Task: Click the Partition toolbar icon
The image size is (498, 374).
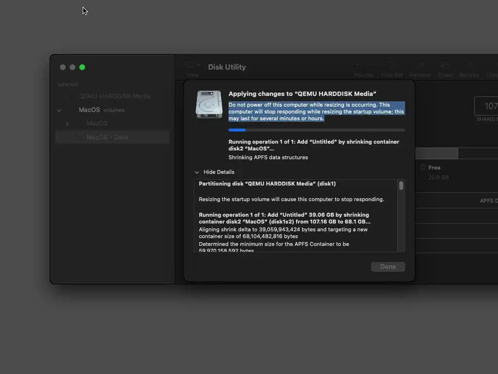Action: click(421, 65)
